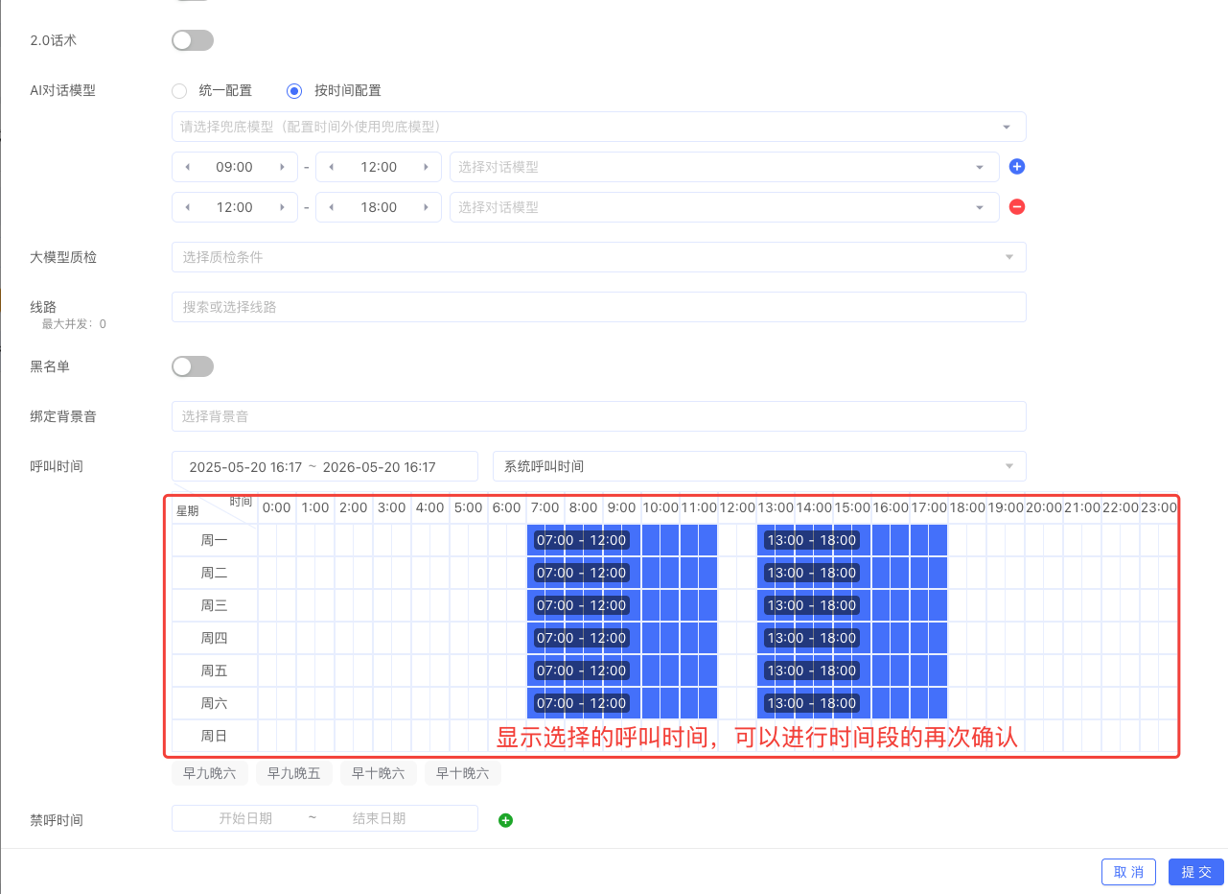Click the 取消 button

[x=1129, y=872]
